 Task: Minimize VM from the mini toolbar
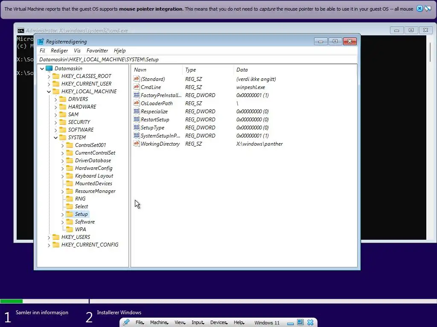290,323
